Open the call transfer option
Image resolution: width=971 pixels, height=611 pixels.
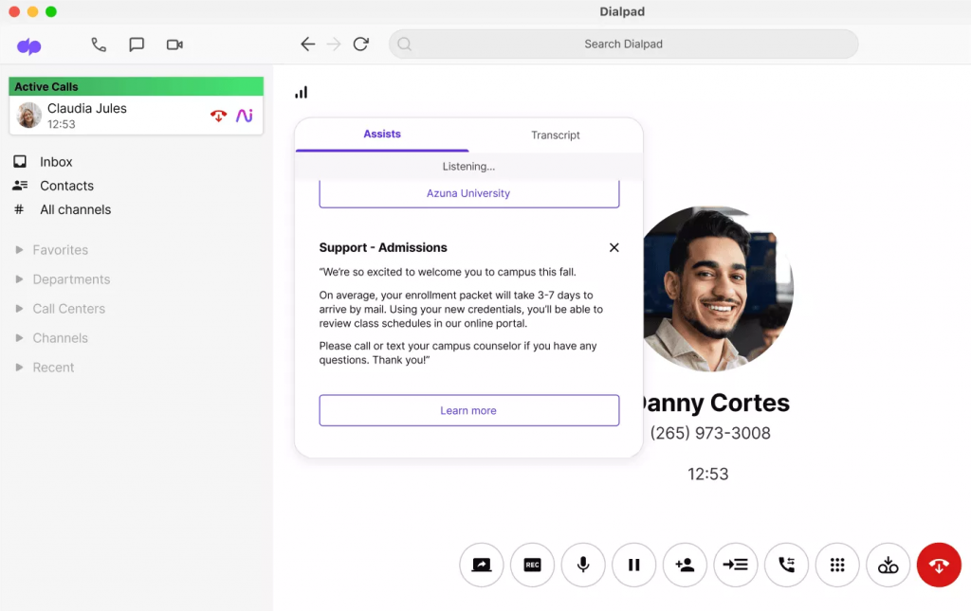(736, 566)
